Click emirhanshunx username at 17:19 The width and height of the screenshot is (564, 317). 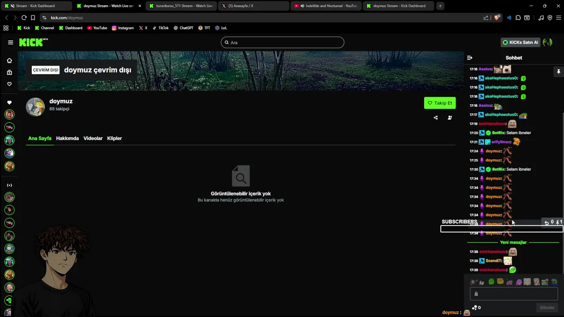pos(492,124)
